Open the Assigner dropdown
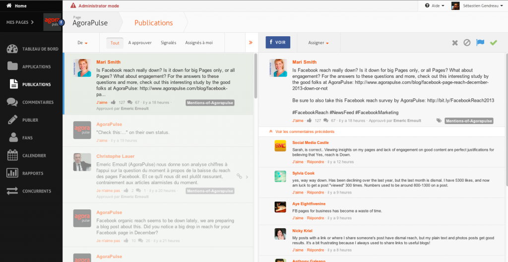 [x=318, y=43]
